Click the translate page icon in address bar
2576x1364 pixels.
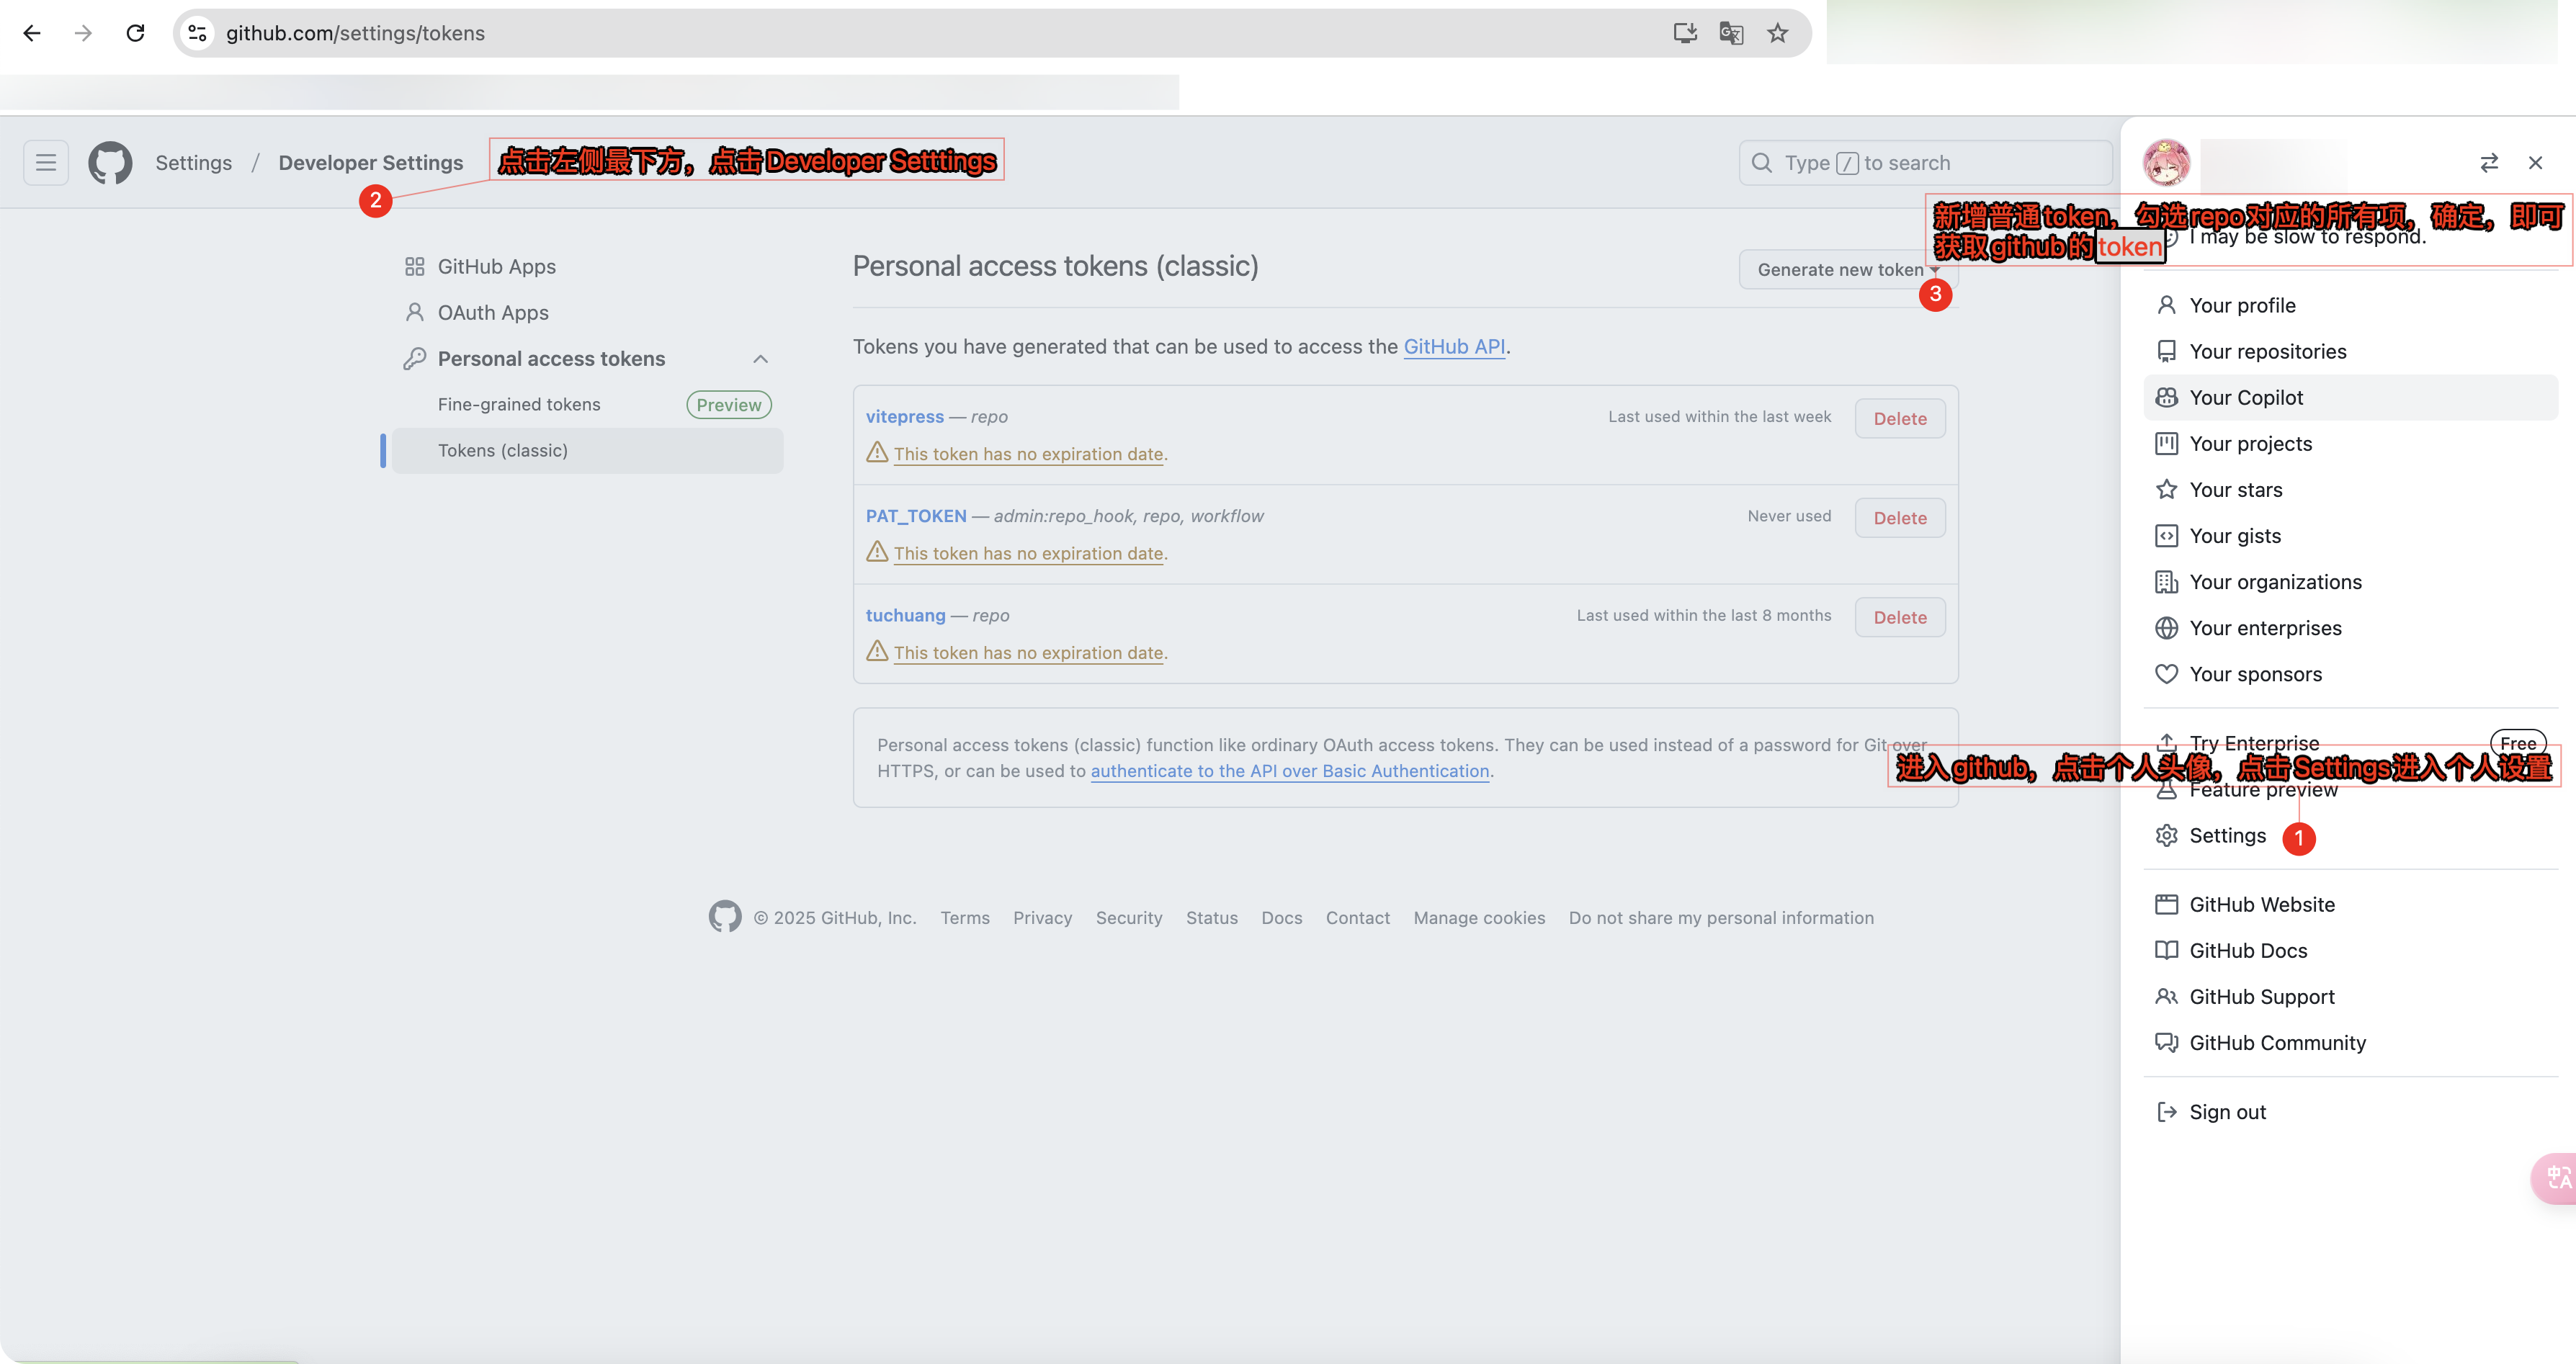(1731, 33)
